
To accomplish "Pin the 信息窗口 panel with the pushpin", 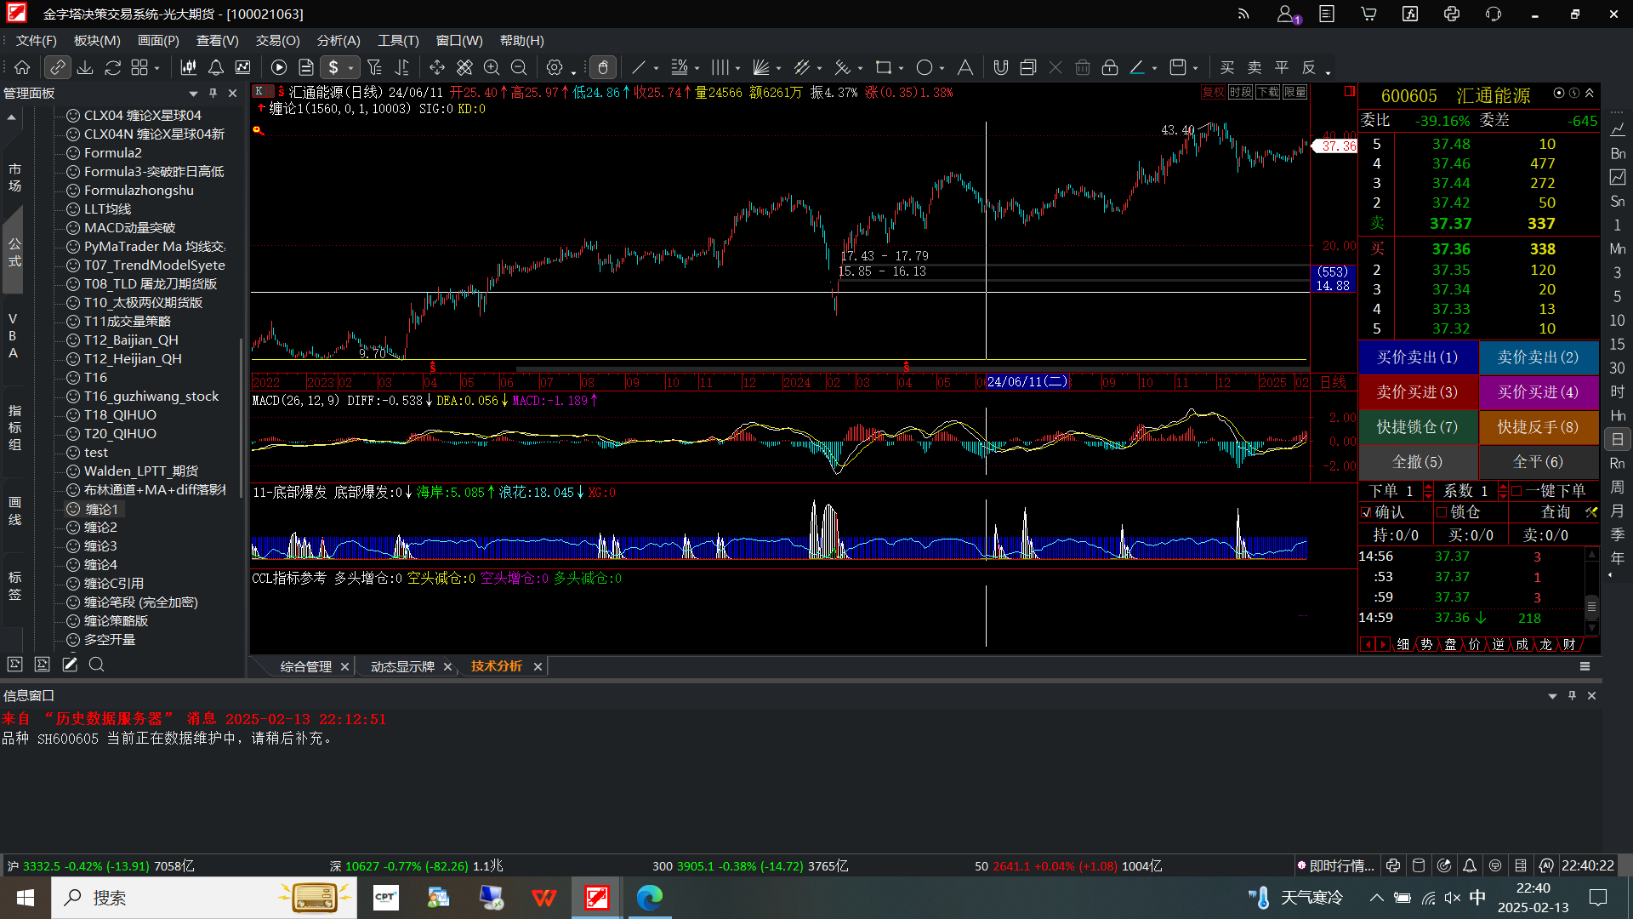I will 1572,695.
